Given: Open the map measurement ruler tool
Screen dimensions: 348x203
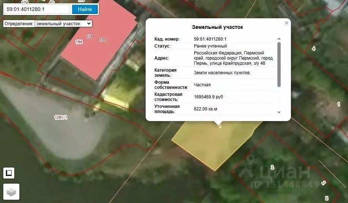Looking at the screenshot, I should point(9,173).
